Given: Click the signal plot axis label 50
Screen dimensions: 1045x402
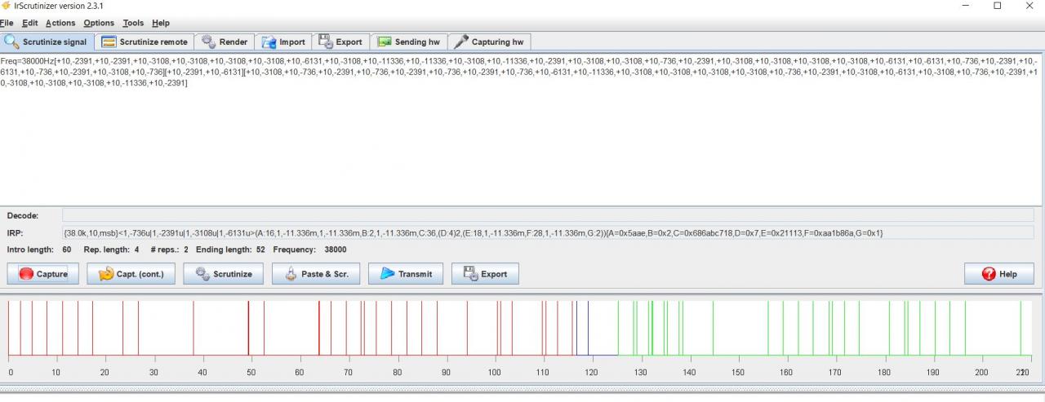Looking at the screenshot, I should pos(251,372).
